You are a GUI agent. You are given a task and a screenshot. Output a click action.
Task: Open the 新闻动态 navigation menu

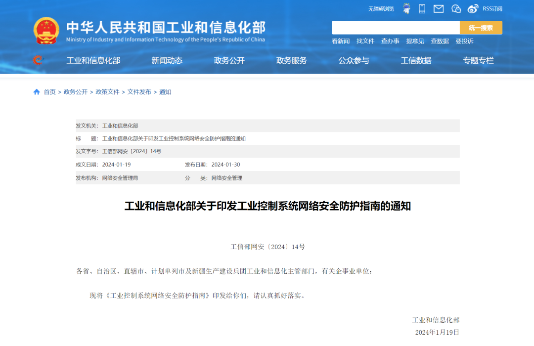click(167, 60)
